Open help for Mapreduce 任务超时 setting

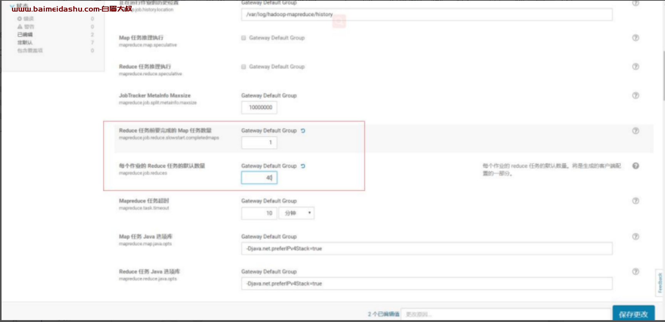pyautogui.click(x=635, y=201)
